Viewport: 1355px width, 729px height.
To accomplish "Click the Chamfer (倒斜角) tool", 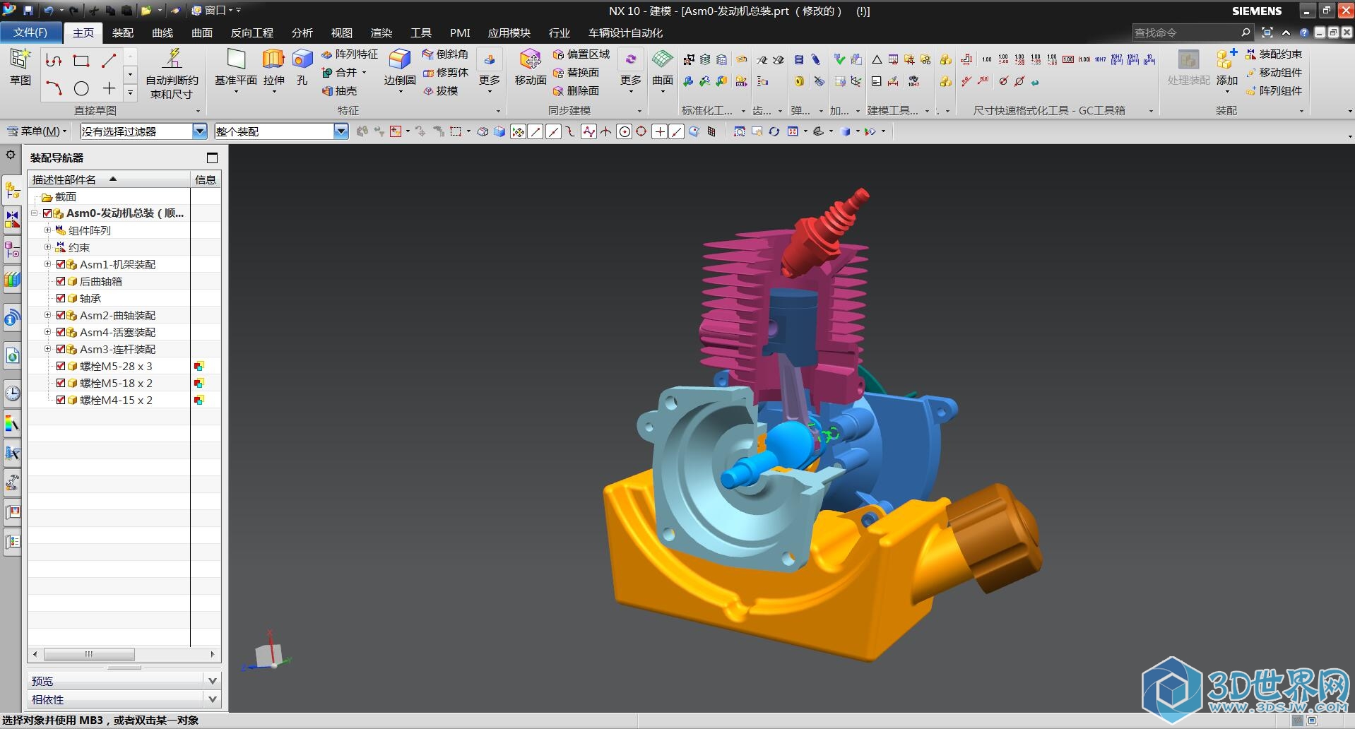I will pos(445,54).
